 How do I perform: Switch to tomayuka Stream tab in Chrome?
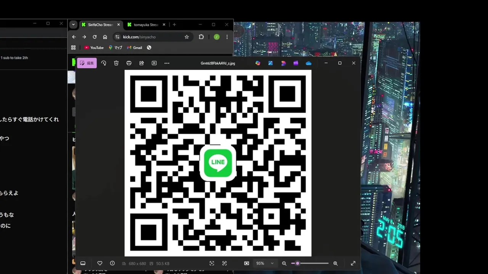pyautogui.click(x=146, y=25)
